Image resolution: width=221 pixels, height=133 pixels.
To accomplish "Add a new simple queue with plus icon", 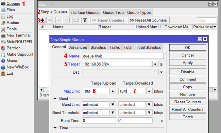I will pyautogui.click(x=42, y=20).
